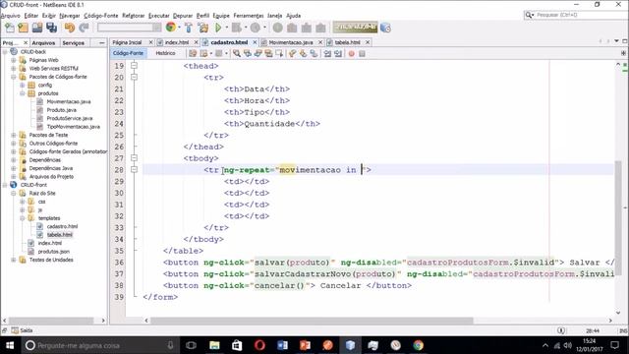This screenshot has height=354, width=629.
Task: Select cadastro.html in templates folder
Action: 62,226
